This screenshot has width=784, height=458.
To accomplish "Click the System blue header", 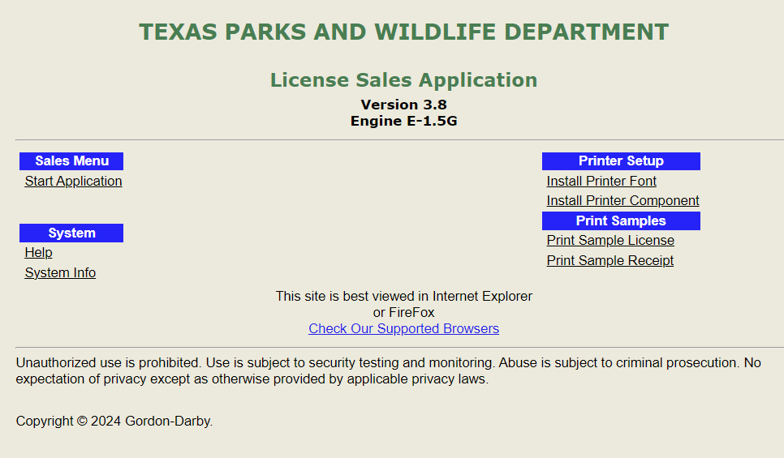I will (x=71, y=233).
